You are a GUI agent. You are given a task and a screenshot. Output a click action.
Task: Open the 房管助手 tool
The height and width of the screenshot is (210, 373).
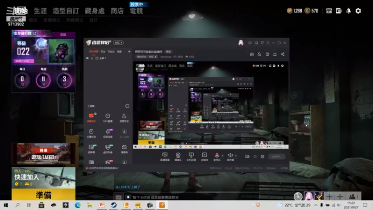124,118
